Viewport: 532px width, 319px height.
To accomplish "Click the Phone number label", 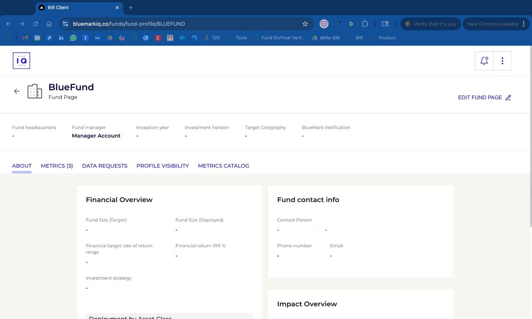I will tap(294, 246).
